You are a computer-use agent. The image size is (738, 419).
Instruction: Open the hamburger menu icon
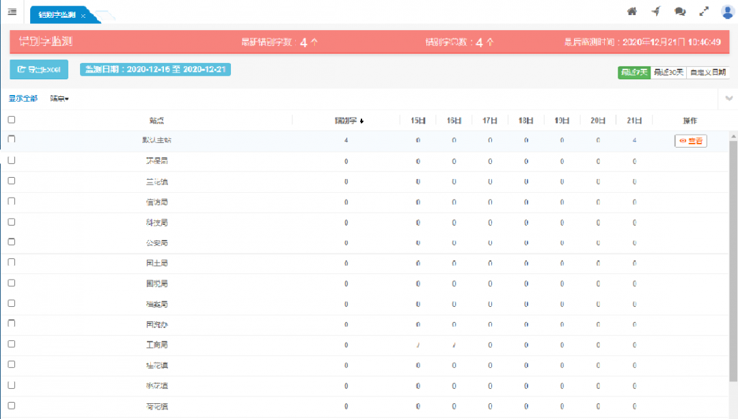(x=12, y=12)
